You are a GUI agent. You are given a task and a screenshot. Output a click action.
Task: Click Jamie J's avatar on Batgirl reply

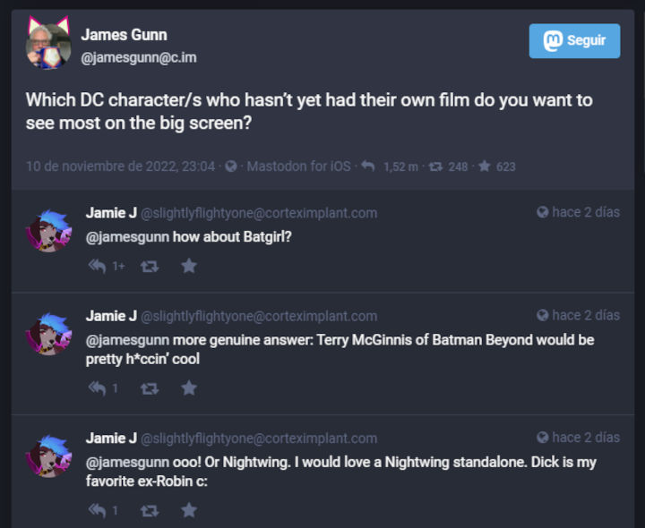[47, 233]
